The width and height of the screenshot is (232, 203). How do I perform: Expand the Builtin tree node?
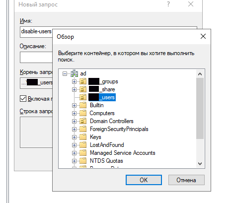(x=74, y=105)
